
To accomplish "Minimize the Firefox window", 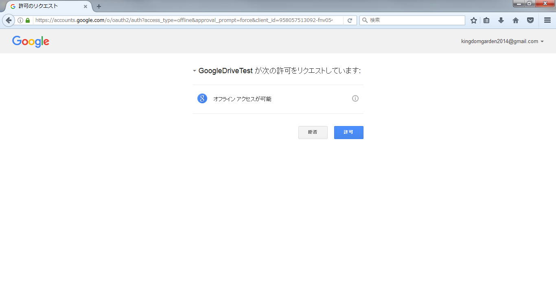I will (x=519, y=4).
